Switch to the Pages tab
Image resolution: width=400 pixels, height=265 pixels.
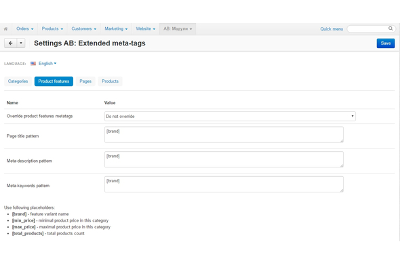[85, 81]
